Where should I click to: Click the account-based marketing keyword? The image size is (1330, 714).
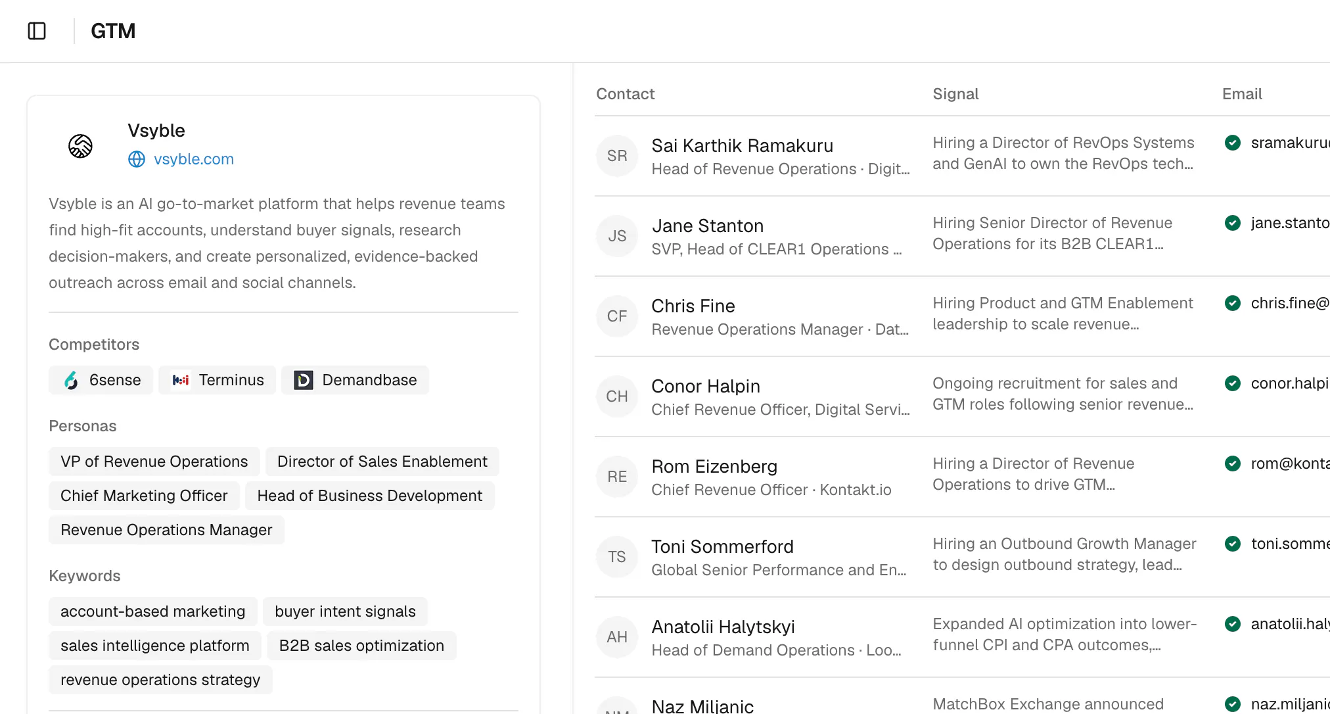click(x=153, y=611)
